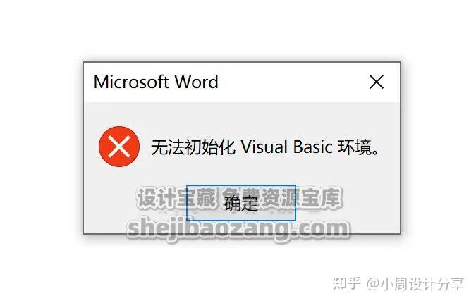Click the 免费 characters of the watermark
The height and width of the screenshot is (303, 476).
pyautogui.click(x=240, y=198)
